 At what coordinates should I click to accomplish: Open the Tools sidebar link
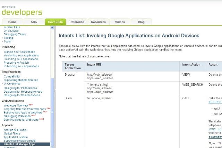click(x=7, y=41)
